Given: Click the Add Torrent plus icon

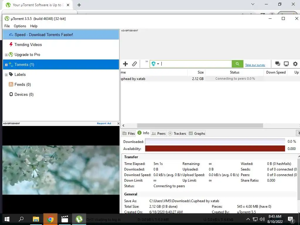Looking at the screenshot, I should click(x=125, y=64).
